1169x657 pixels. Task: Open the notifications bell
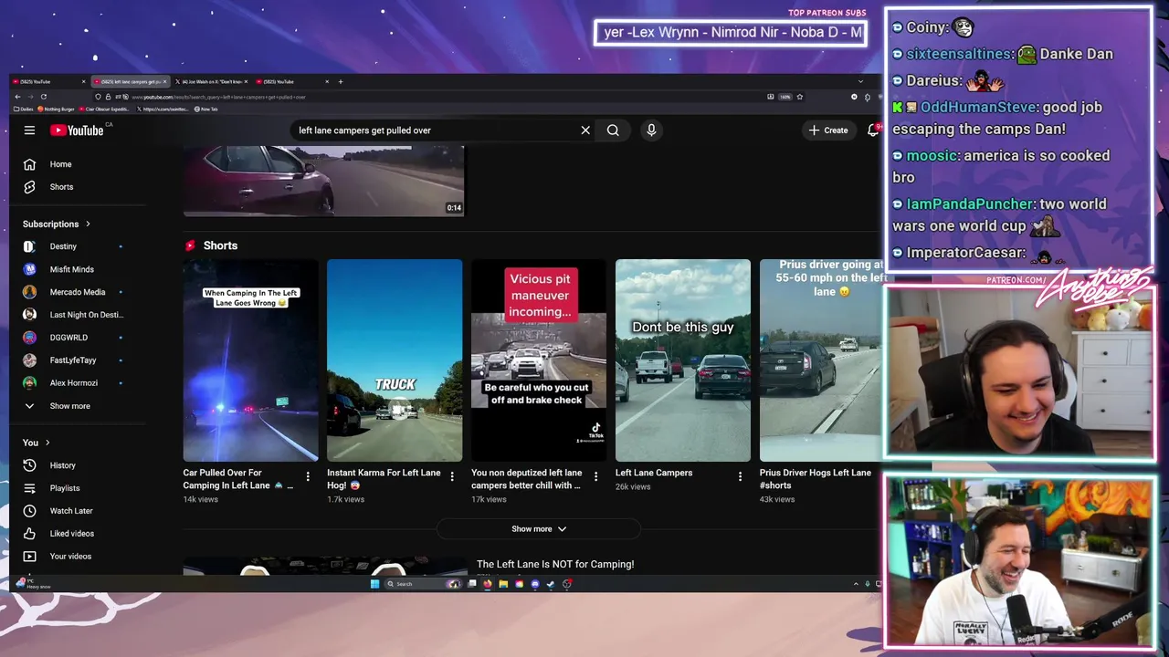point(873,130)
